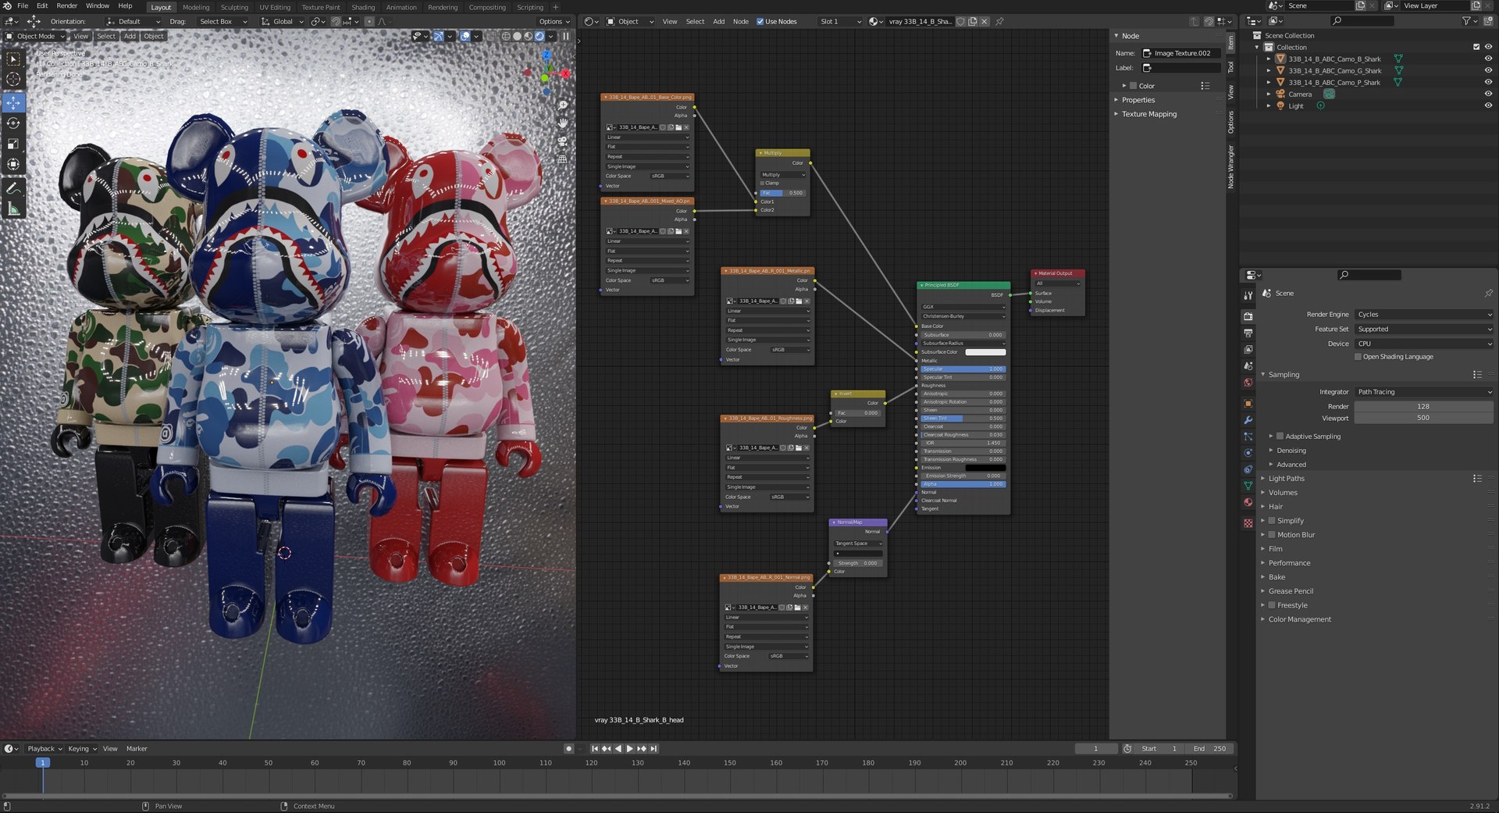Play the animation forward
The height and width of the screenshot is (813, 1499).
(x=630, y=748)
